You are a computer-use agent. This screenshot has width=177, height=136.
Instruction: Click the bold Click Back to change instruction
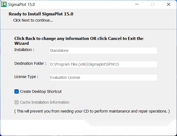79,41
